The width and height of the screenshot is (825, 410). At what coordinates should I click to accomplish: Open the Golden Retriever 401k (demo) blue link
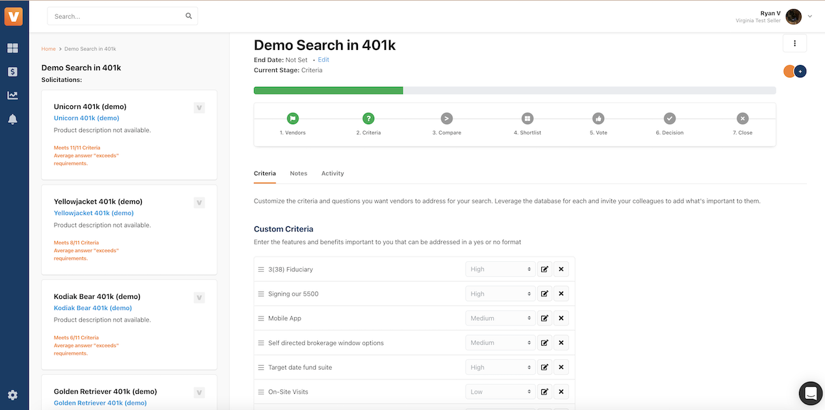point(100,403)
